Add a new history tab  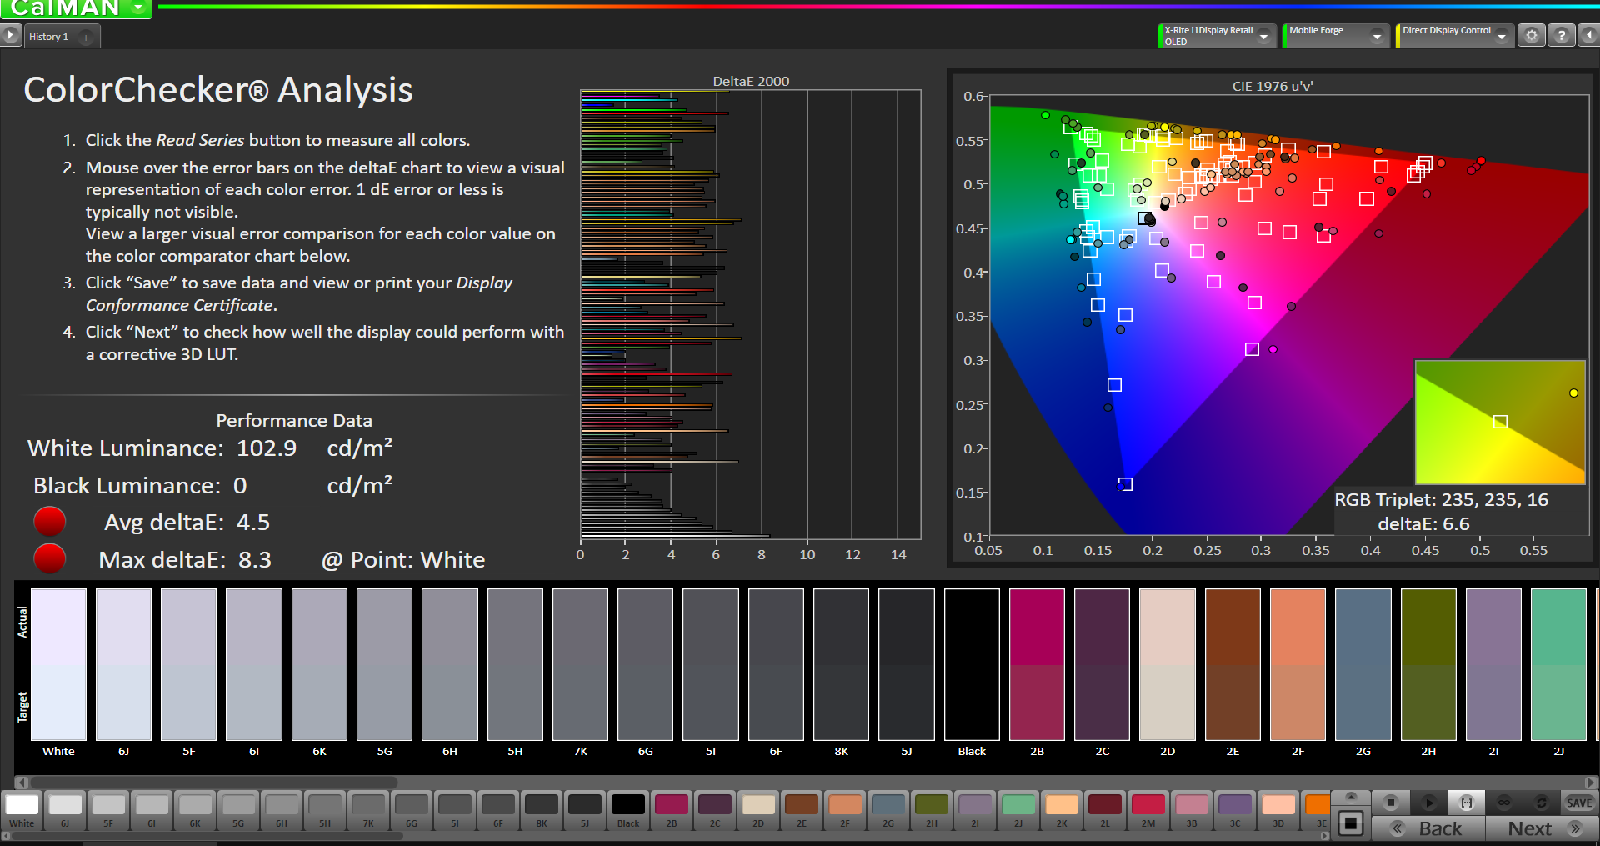tap(86, 37)
